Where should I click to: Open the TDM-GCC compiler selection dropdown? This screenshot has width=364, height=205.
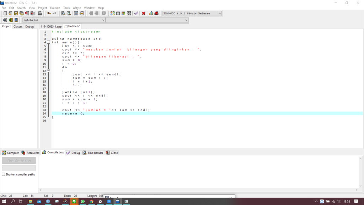pos(219,14)
